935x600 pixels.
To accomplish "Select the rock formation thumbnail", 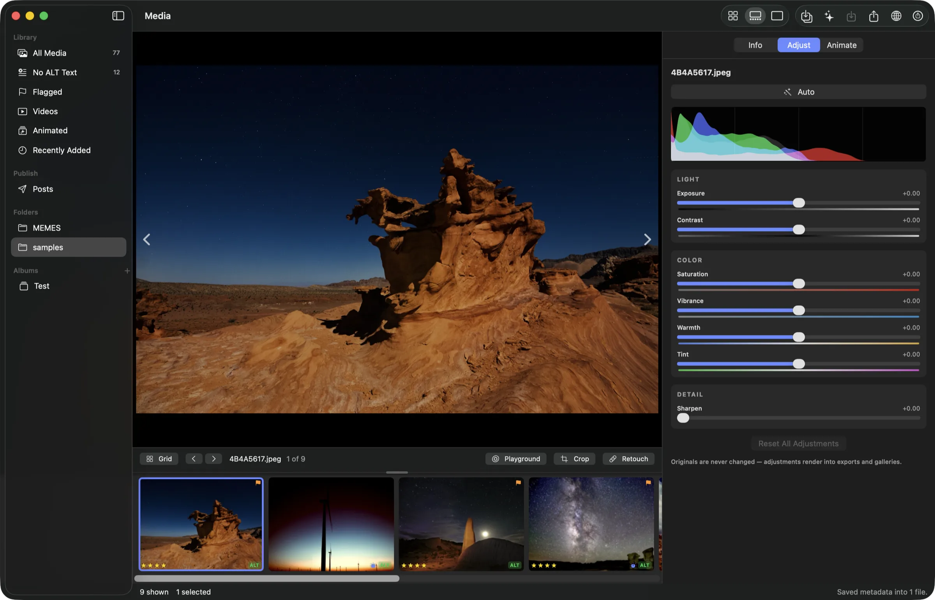I will coord(201,524).
